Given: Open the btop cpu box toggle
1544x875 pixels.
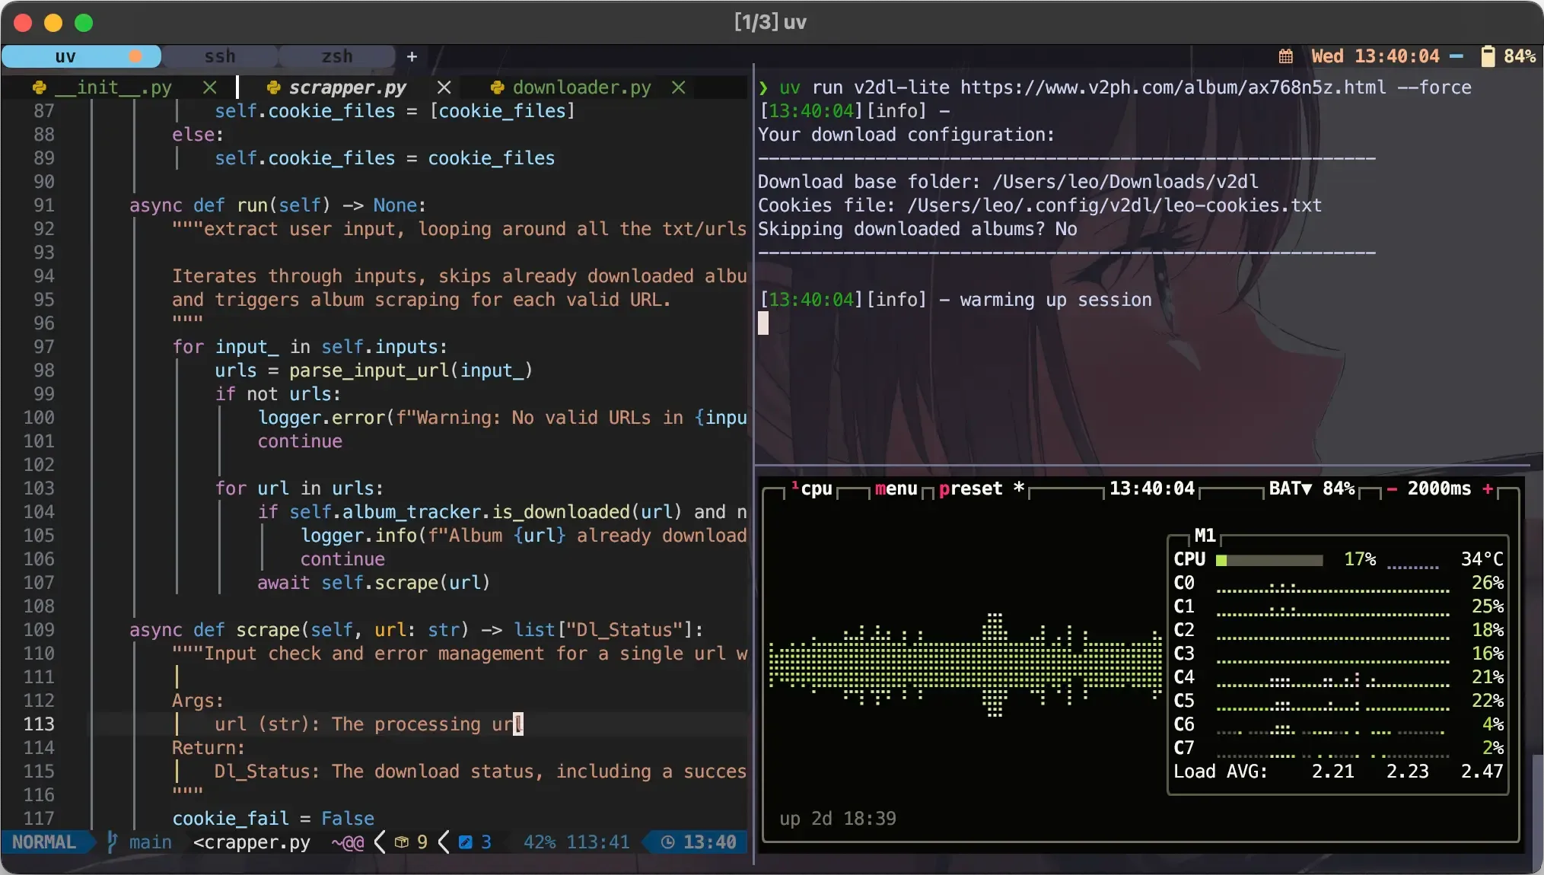Looking at the screenshot, I should [813, 488].
